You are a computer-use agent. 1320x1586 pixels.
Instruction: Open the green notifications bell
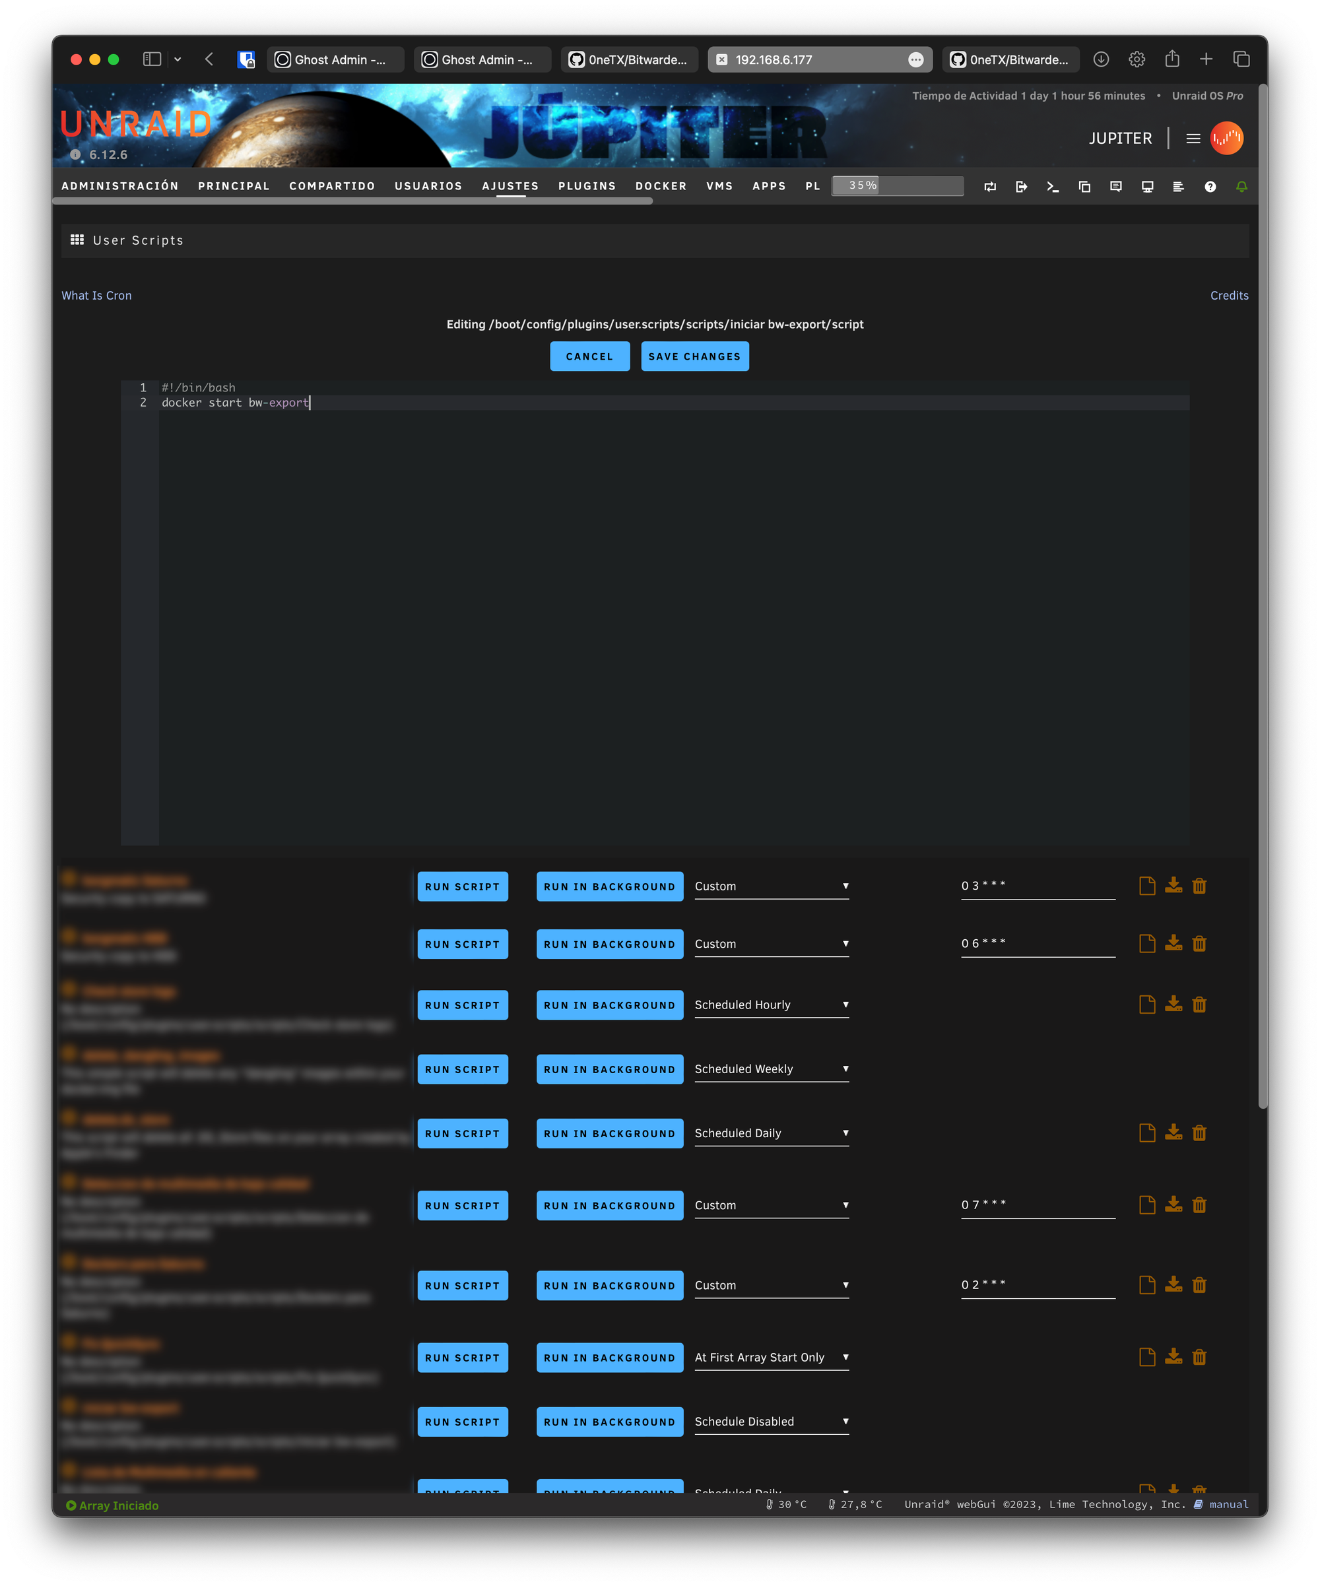point(1241,187)
